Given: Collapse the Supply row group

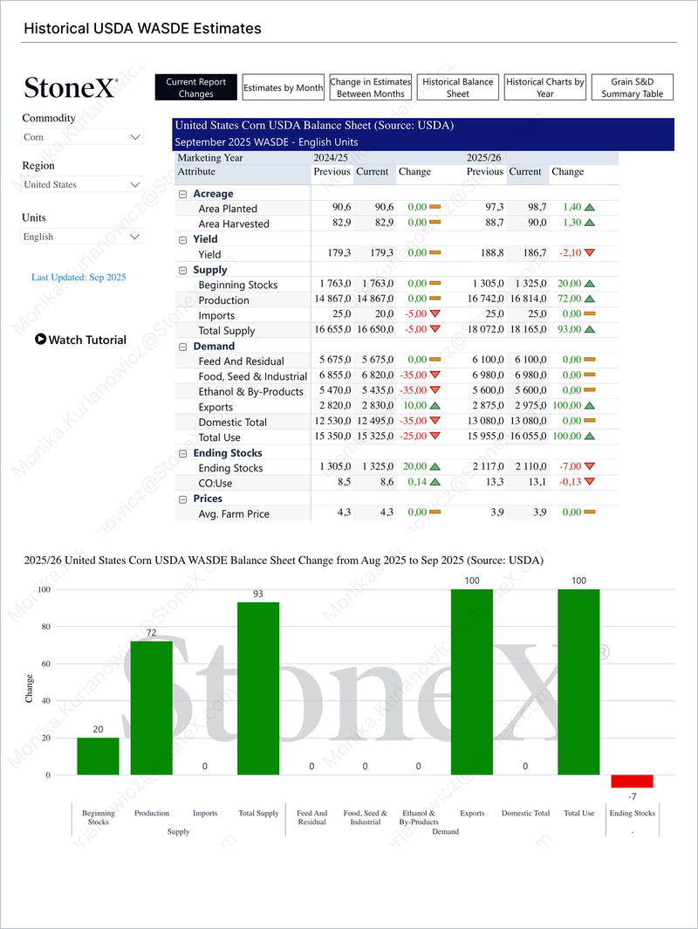Looking at the screenshot, I should pos(183,270).
